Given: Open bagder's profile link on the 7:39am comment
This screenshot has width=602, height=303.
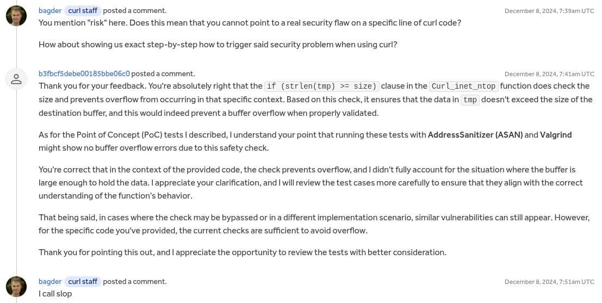Looking at the screenshot, I should 50,10.
